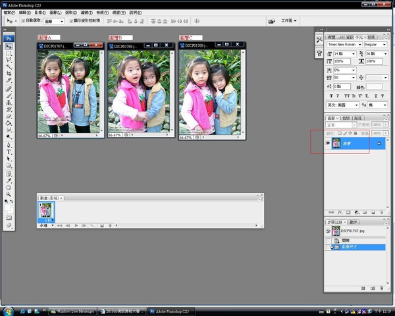This screenshot has width=395, height=316.
Task: Toggle Strikethrough in Character panel
Action: click(382, 96)
